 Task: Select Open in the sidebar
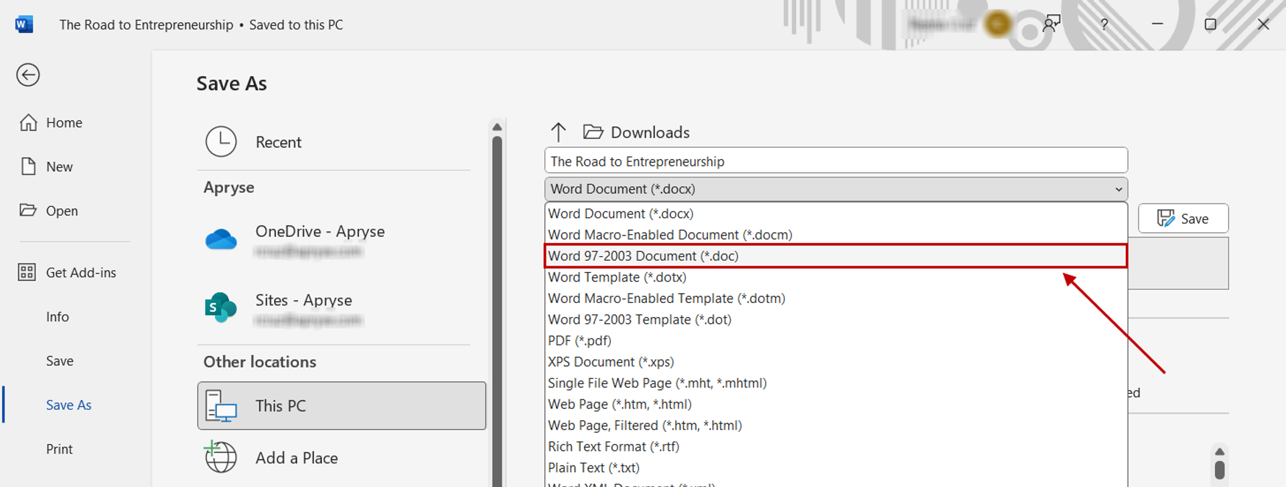click(62, 211)
